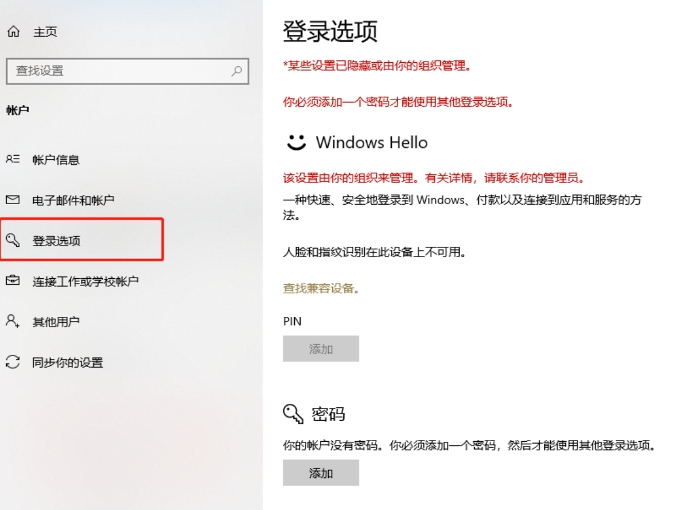Click the Home (主页) house icon
The width and height of the screenshot is (691, 510).
pyautogui.click(x=13, y=32)
